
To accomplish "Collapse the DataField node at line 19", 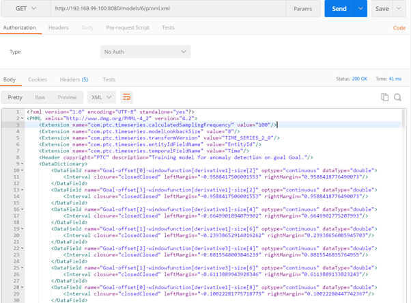I will [x=23, y=229].
